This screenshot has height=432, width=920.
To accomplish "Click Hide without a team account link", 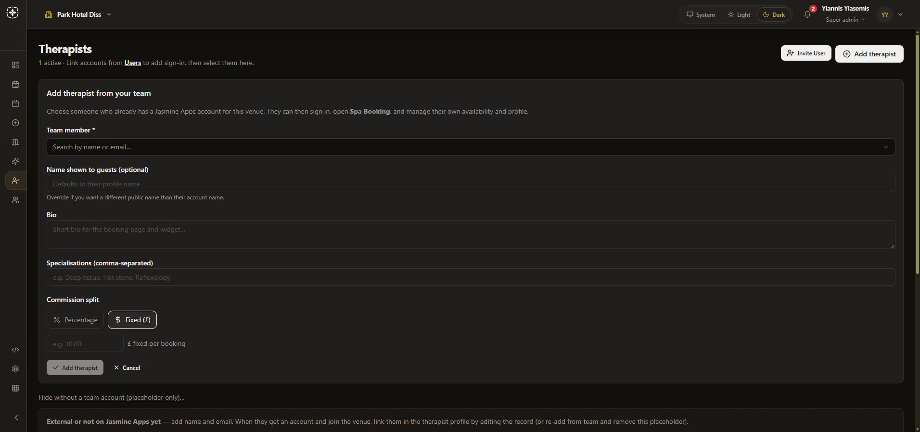I will click(x=112, y=397).
